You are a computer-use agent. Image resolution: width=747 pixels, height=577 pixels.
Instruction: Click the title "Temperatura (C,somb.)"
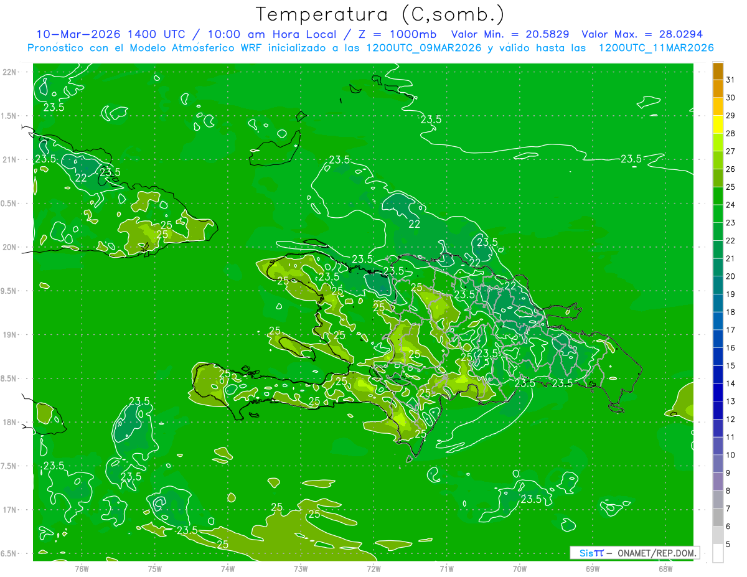coord(380,14)
